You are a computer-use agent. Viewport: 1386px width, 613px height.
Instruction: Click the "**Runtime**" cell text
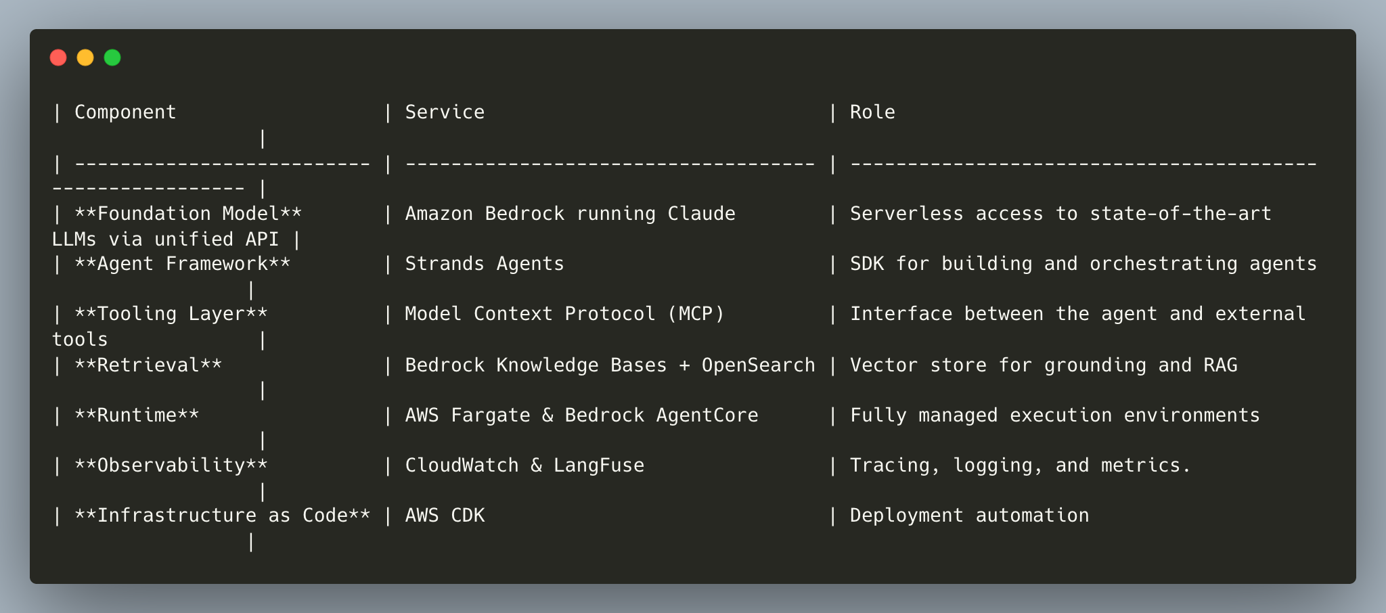click(137, 415)
